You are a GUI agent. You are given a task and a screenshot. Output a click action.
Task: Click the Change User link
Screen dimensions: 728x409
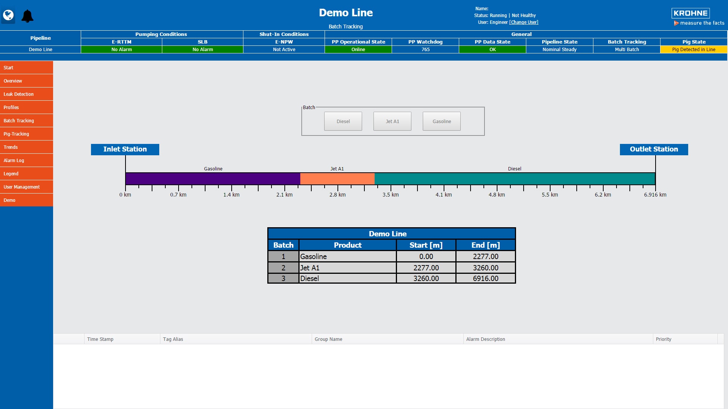click(x=524, y=22)
